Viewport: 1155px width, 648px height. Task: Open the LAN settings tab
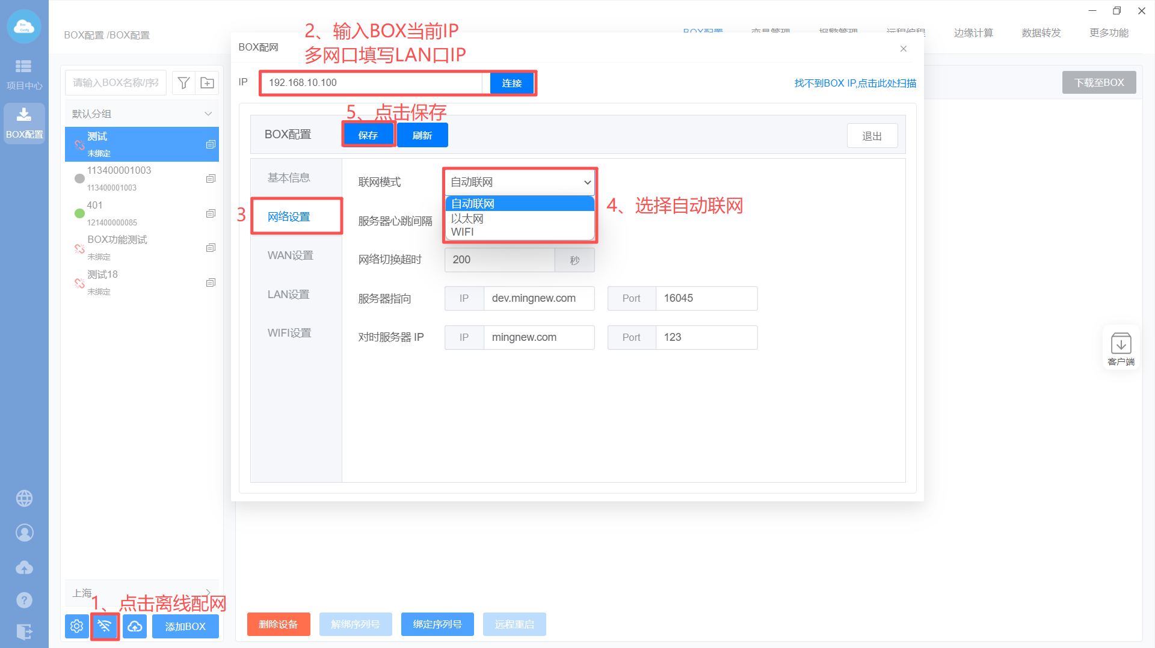tap(289, 295)
